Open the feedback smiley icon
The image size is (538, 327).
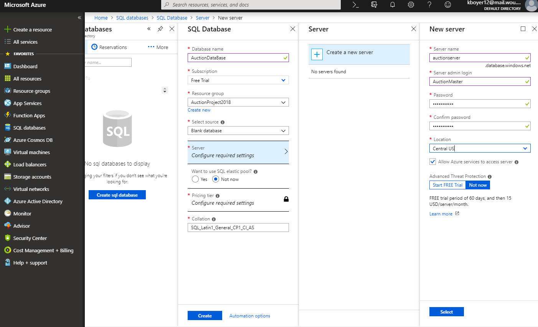coord(448,5)
